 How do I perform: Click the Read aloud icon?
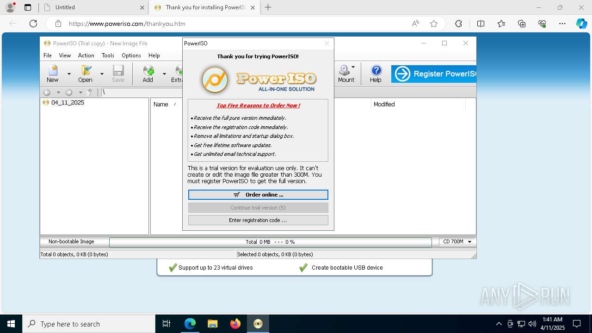(x=415, y=24)
